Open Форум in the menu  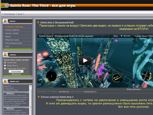coord(8,37)
